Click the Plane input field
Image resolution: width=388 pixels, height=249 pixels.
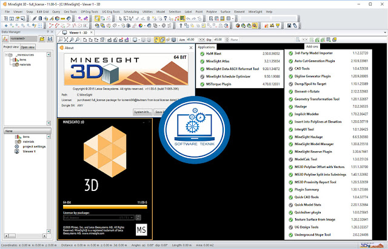[267, 40]
